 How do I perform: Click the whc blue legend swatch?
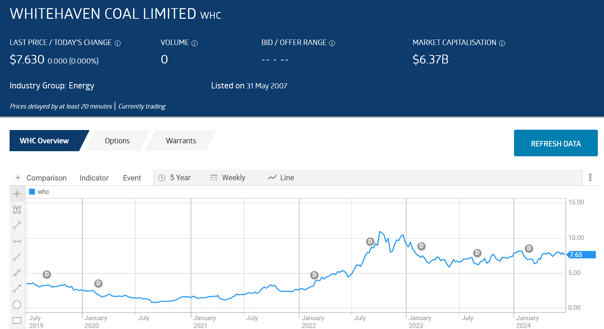point(32,192)
